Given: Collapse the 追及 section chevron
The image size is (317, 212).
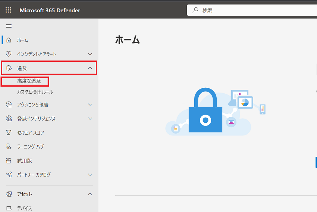Looking at the screenshot, I should click(90, 68).
